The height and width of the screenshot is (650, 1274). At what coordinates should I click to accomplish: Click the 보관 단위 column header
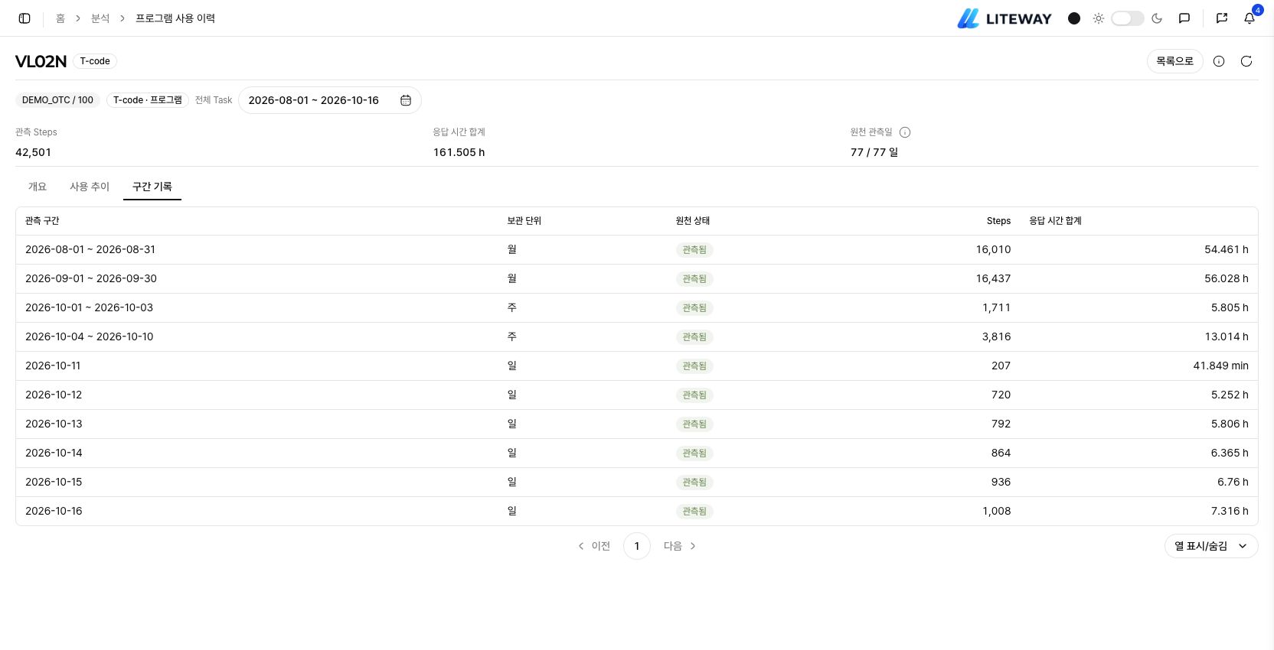(524, 221)
